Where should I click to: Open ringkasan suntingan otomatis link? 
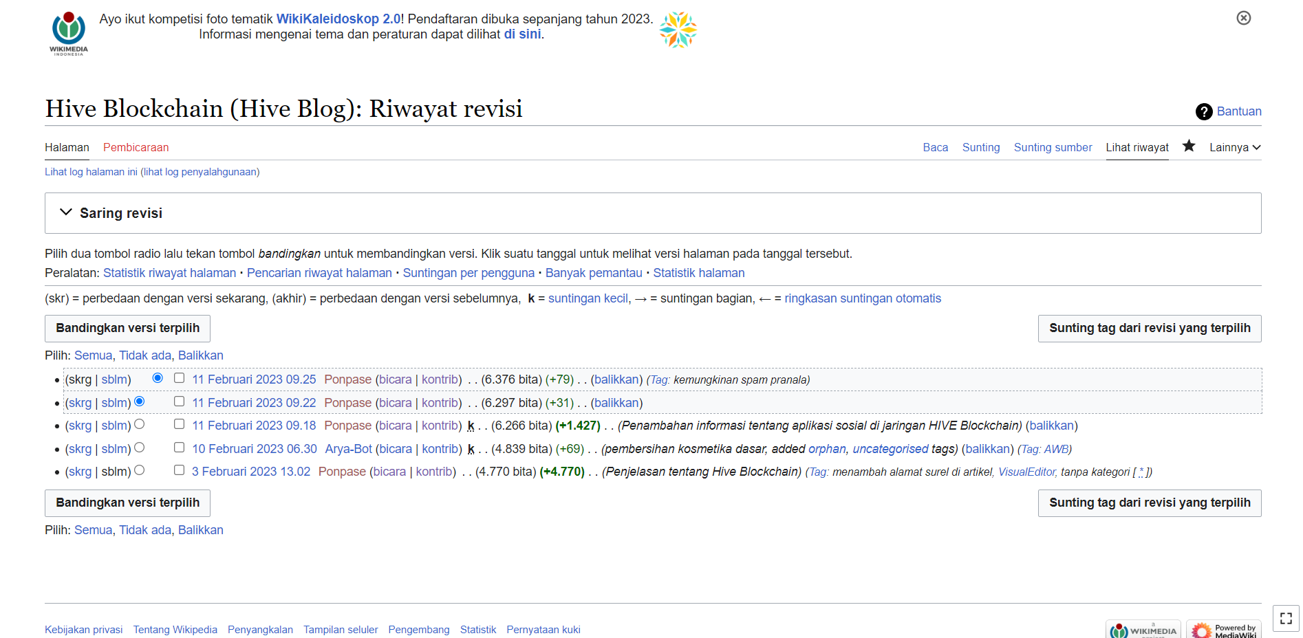[863, 298]
